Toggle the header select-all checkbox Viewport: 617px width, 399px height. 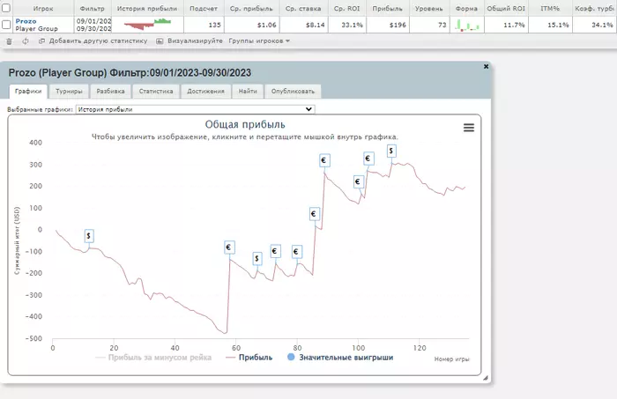tap(6, 7)
